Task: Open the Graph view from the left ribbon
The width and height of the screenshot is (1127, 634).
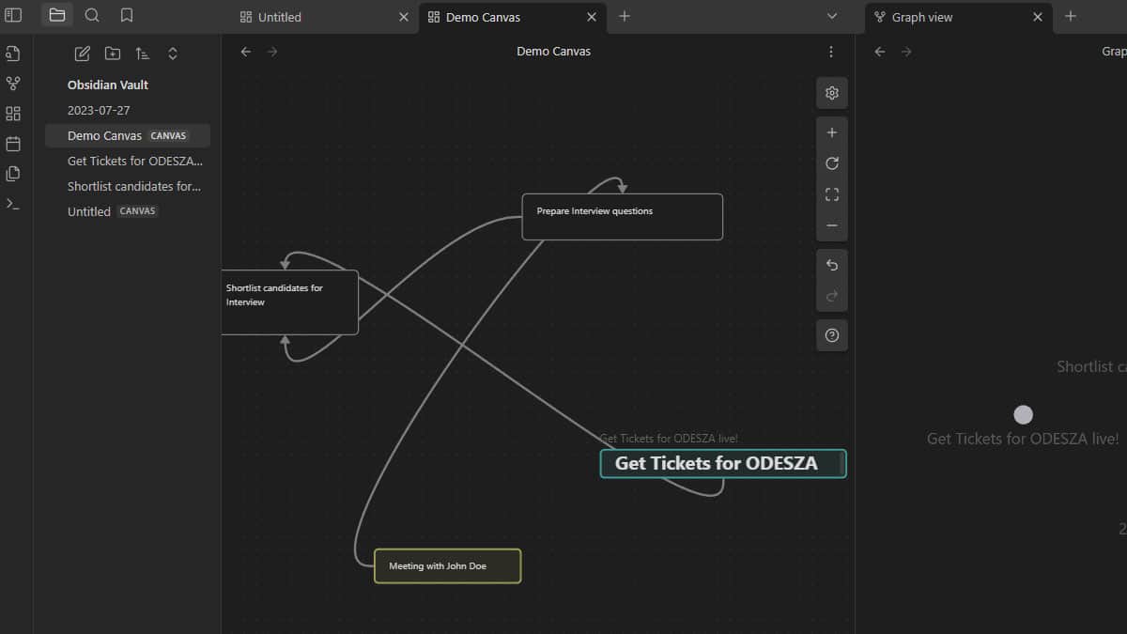Action: 12,84
